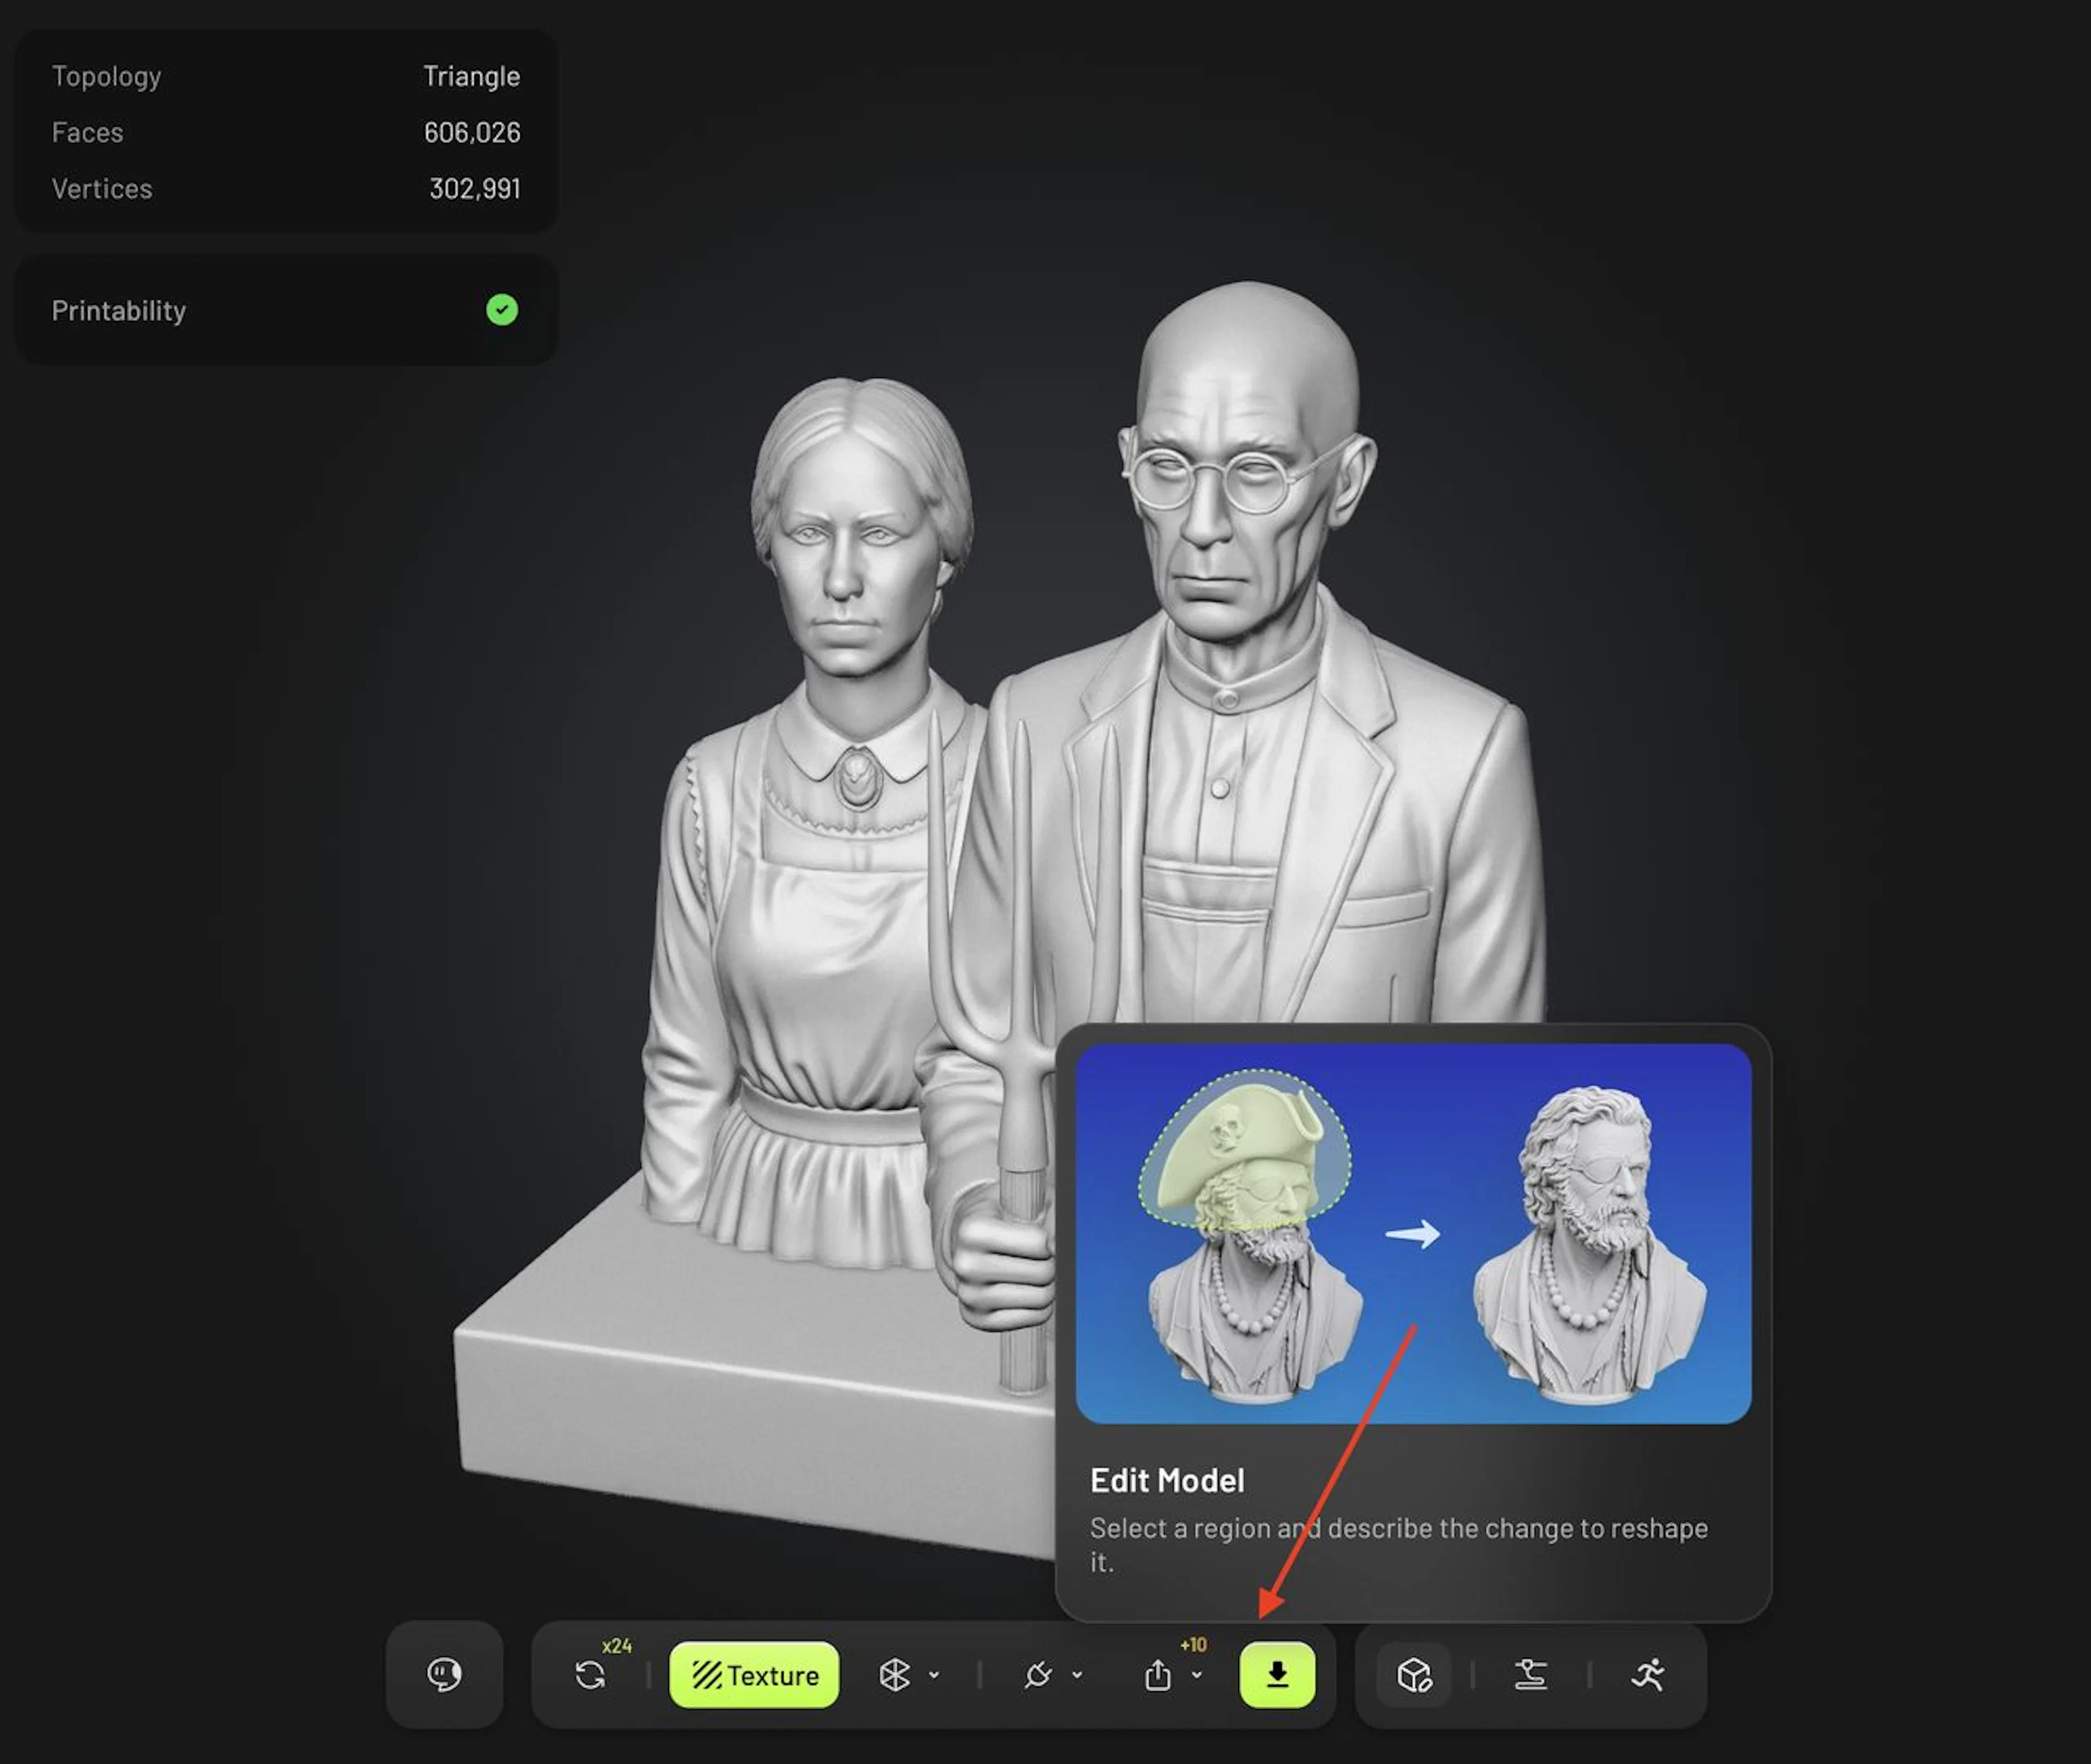The width and height of the screenshot is (2091, 1764).
Task: Open the chat assistant bubble icon
Action: pyautogui.click(x=444, y=1674)
